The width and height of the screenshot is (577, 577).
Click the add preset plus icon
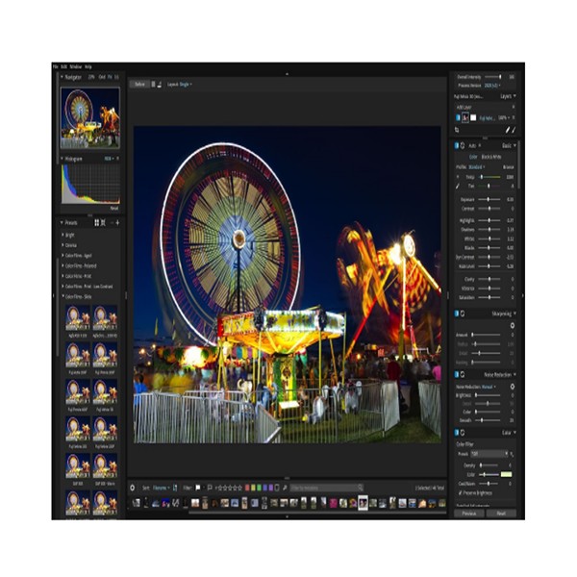116,222
